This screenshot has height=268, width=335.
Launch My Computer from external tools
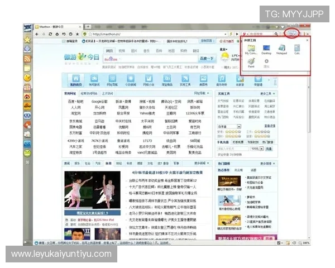251,50
